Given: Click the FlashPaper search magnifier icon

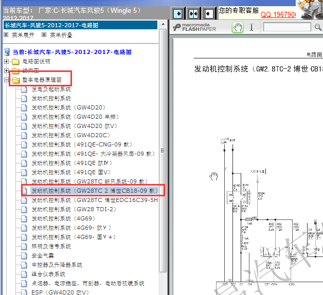Looking at the screenshot, I should click(318, 27).
